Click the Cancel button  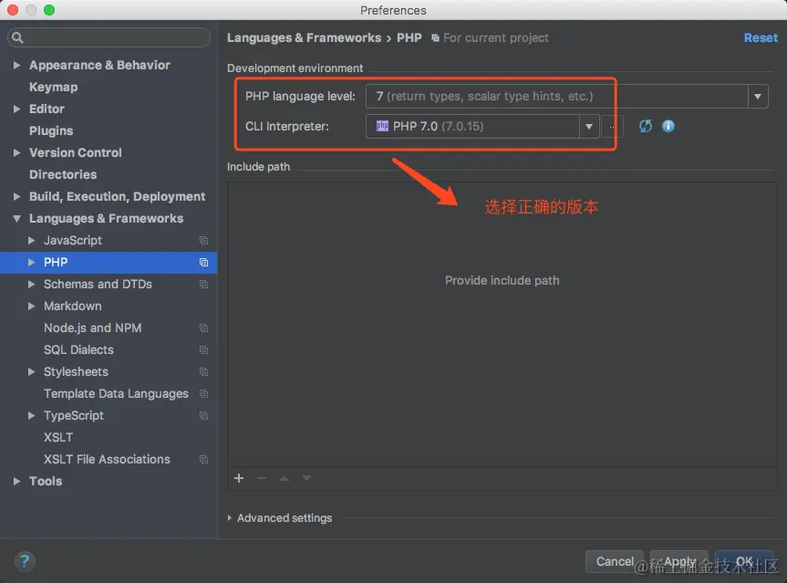coord(615,561)
